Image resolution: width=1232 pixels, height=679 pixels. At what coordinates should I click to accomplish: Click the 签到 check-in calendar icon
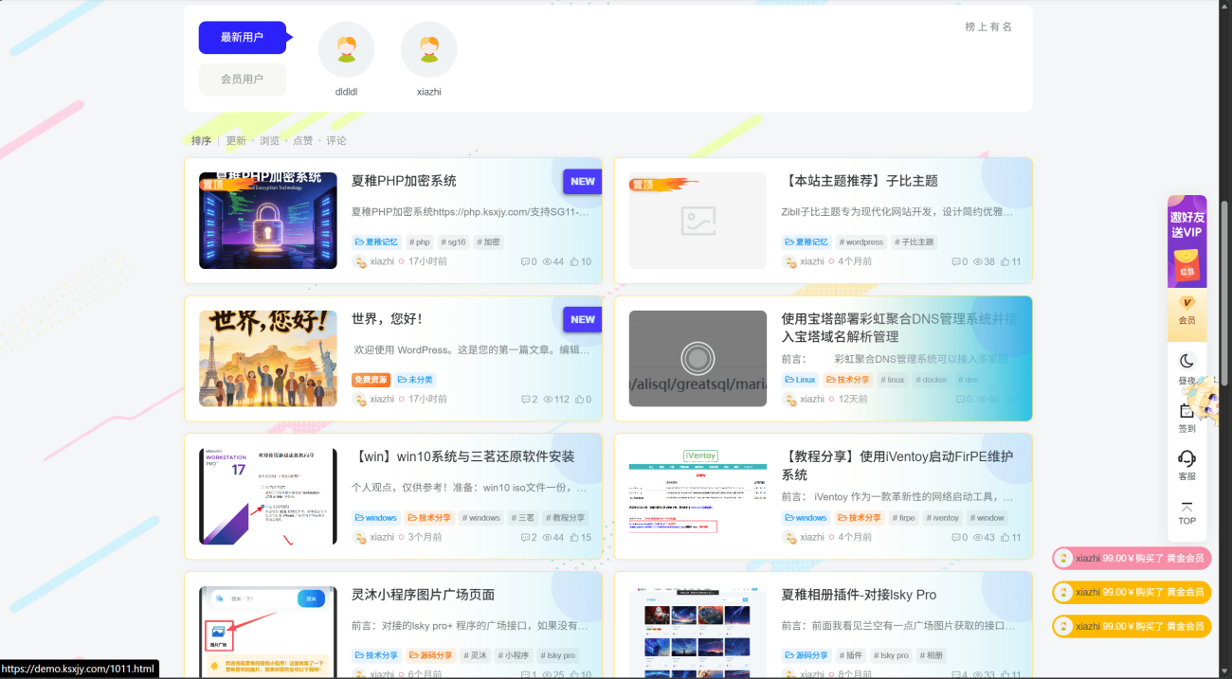[x=1187, y=412]
